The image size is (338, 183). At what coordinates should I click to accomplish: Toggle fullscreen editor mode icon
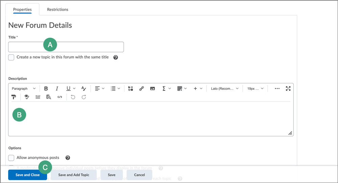tap(288, 88)
